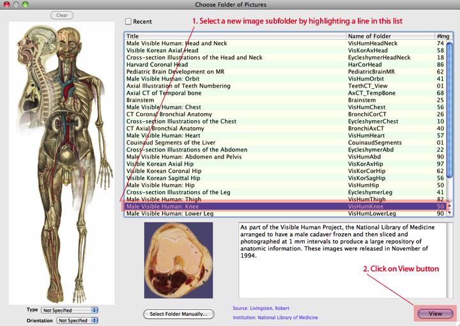The width and height of the screenshot is (460, 326).
Task: Open the Orientation dropdown
Action: click(77, 321)
